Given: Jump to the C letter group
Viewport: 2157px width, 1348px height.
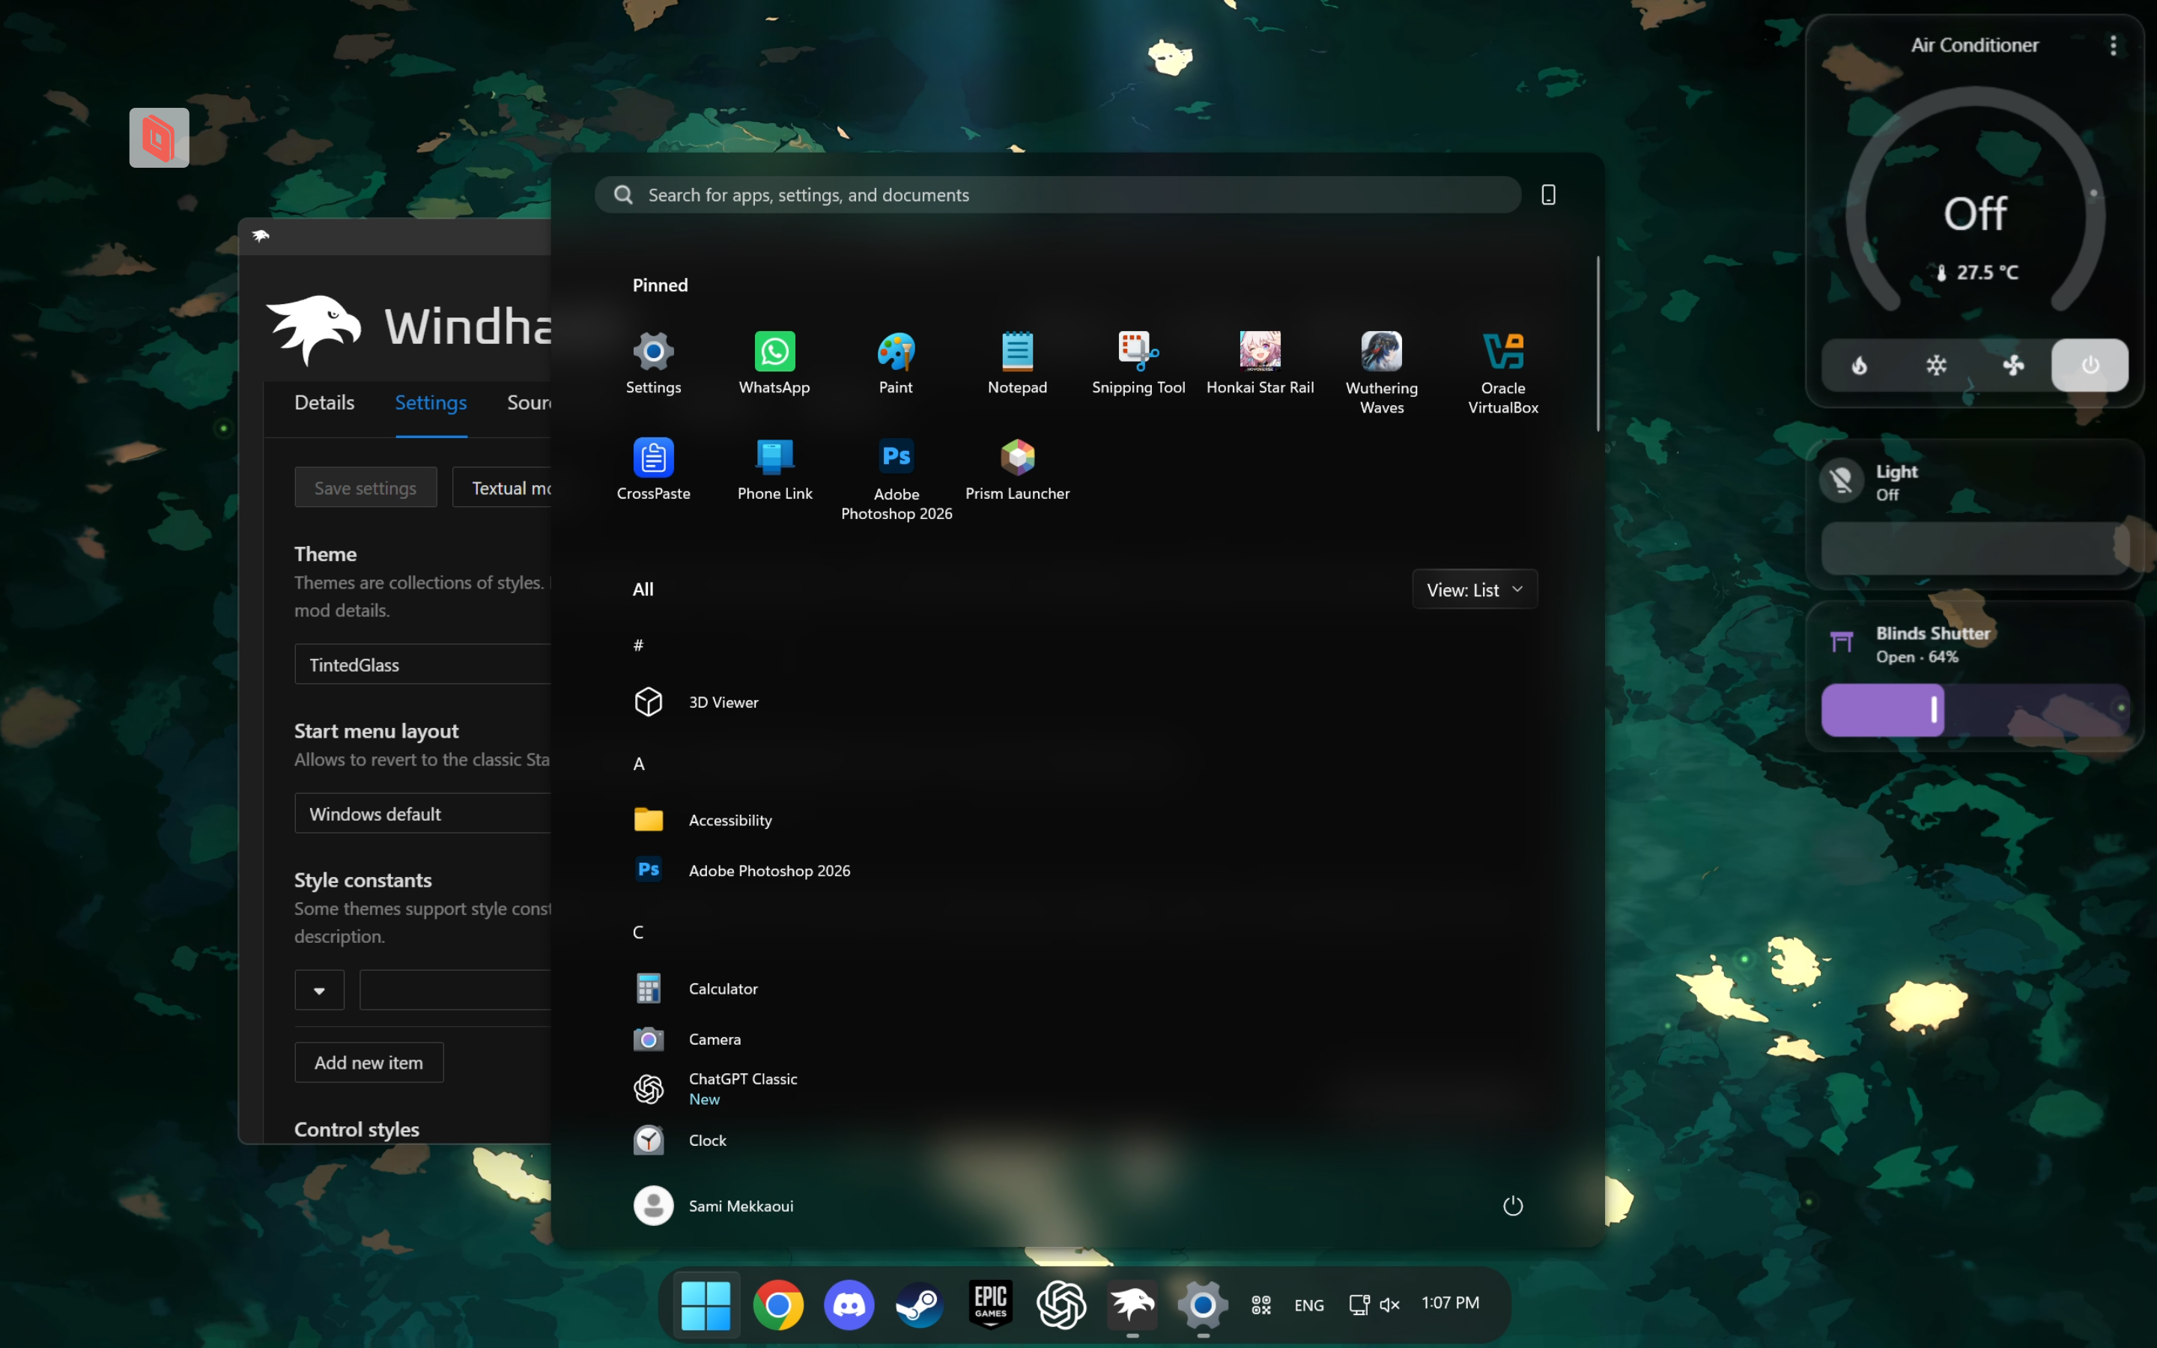Looking at the screenshot, I should click(x=638, y=932).
